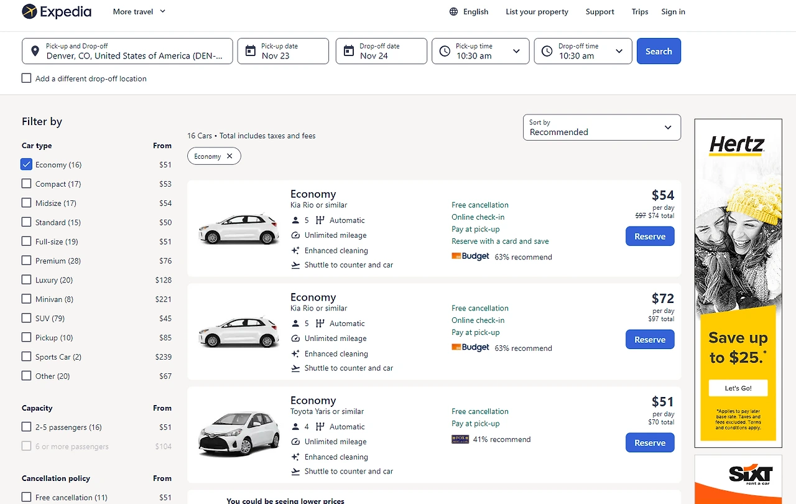Click the Expedia logo icon
This screenshot has width=796, height=504.
29,11
